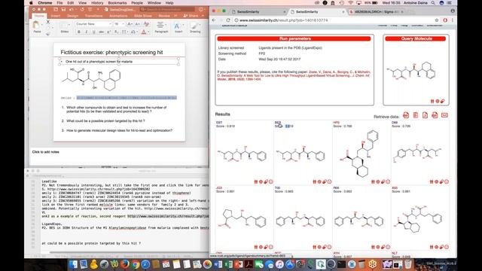Screen dimensions: 482x271
Task: Bookmark the page with the star icon
Action: coord(437,20)
